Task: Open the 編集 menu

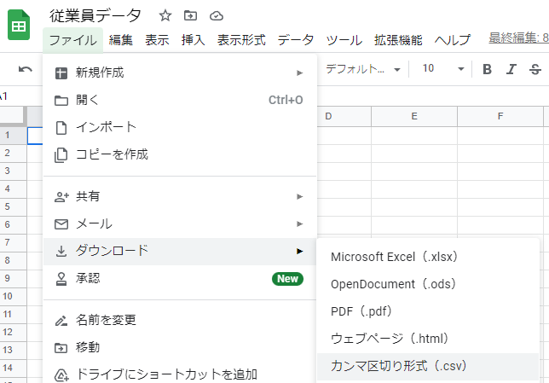Action: click(x=121, y=40)
